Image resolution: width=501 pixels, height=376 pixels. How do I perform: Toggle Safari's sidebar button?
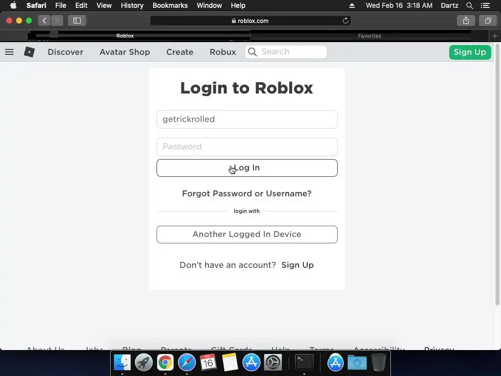[77, 21]
